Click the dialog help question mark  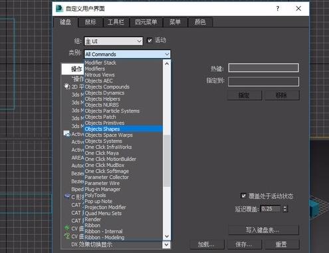click(278, 9)
